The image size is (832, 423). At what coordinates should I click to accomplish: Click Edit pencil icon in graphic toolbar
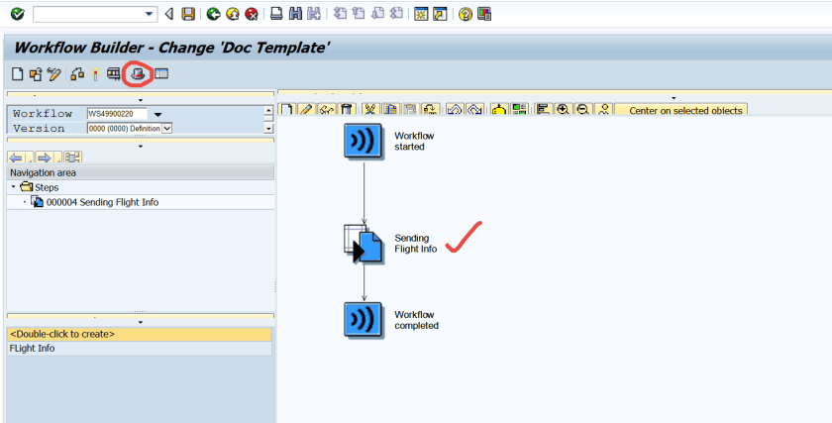[x=306, y=109]
